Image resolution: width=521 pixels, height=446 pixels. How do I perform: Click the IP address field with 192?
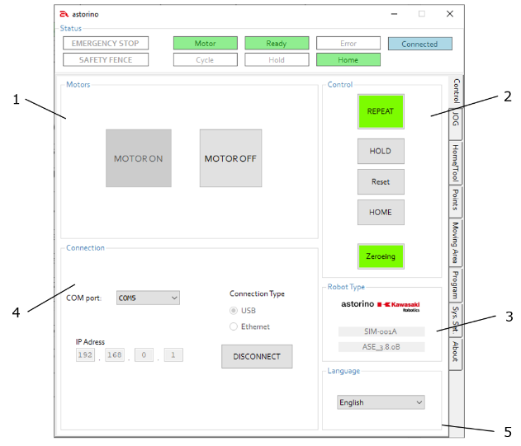point(85,354)
